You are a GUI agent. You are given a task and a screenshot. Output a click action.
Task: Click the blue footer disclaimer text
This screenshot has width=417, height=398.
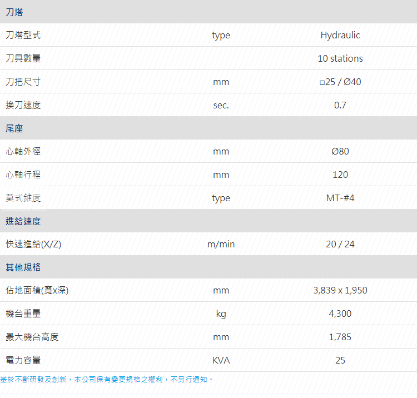[107, 379]
